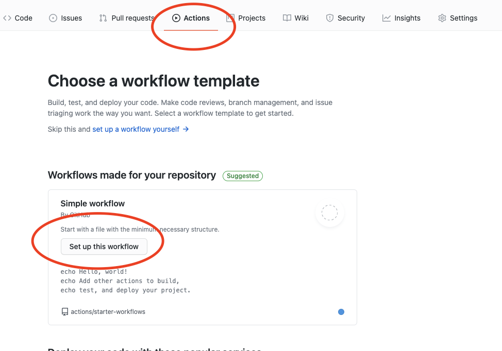Open the Wiki tab
Image resolution: width=502 pixels, height=351 pixels.
[x=296, y=18]
